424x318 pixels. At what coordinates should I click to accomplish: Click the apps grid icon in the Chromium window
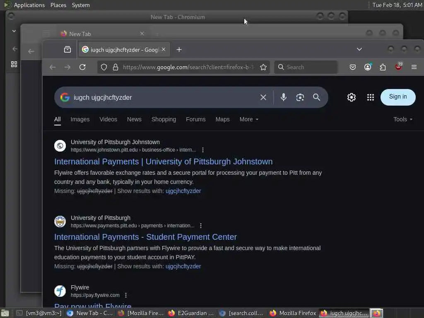14,64
